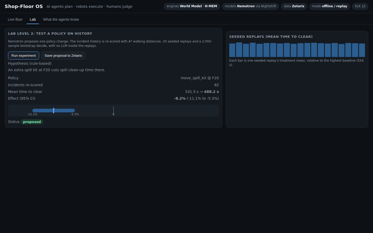Click the Run experiment button
The width and height of the screenshot is (373, 233).
tap(24, 55)
